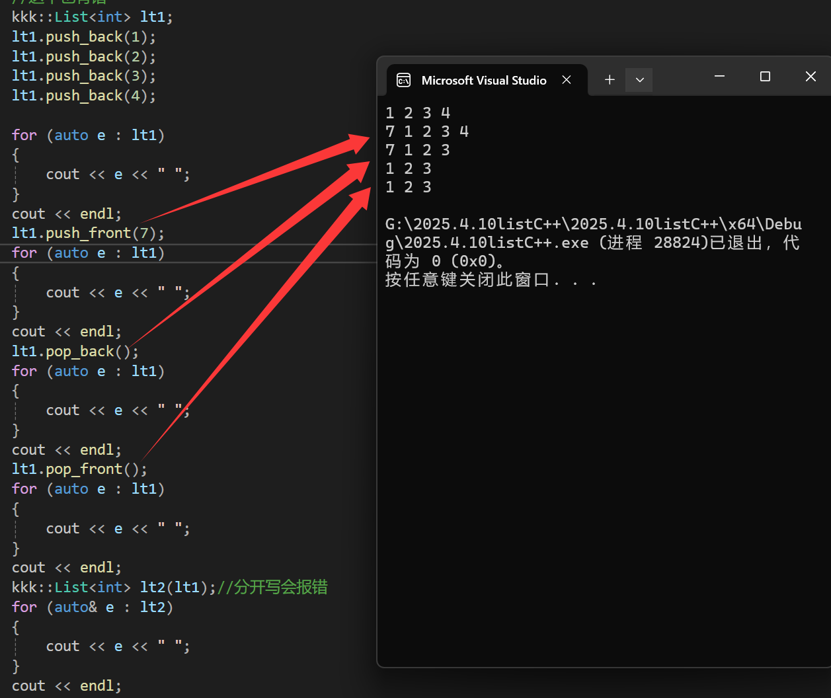Close the Microsoft Visual Studio console tab
The height and width of the screenshot is (698, 831).
click(567, 80)
